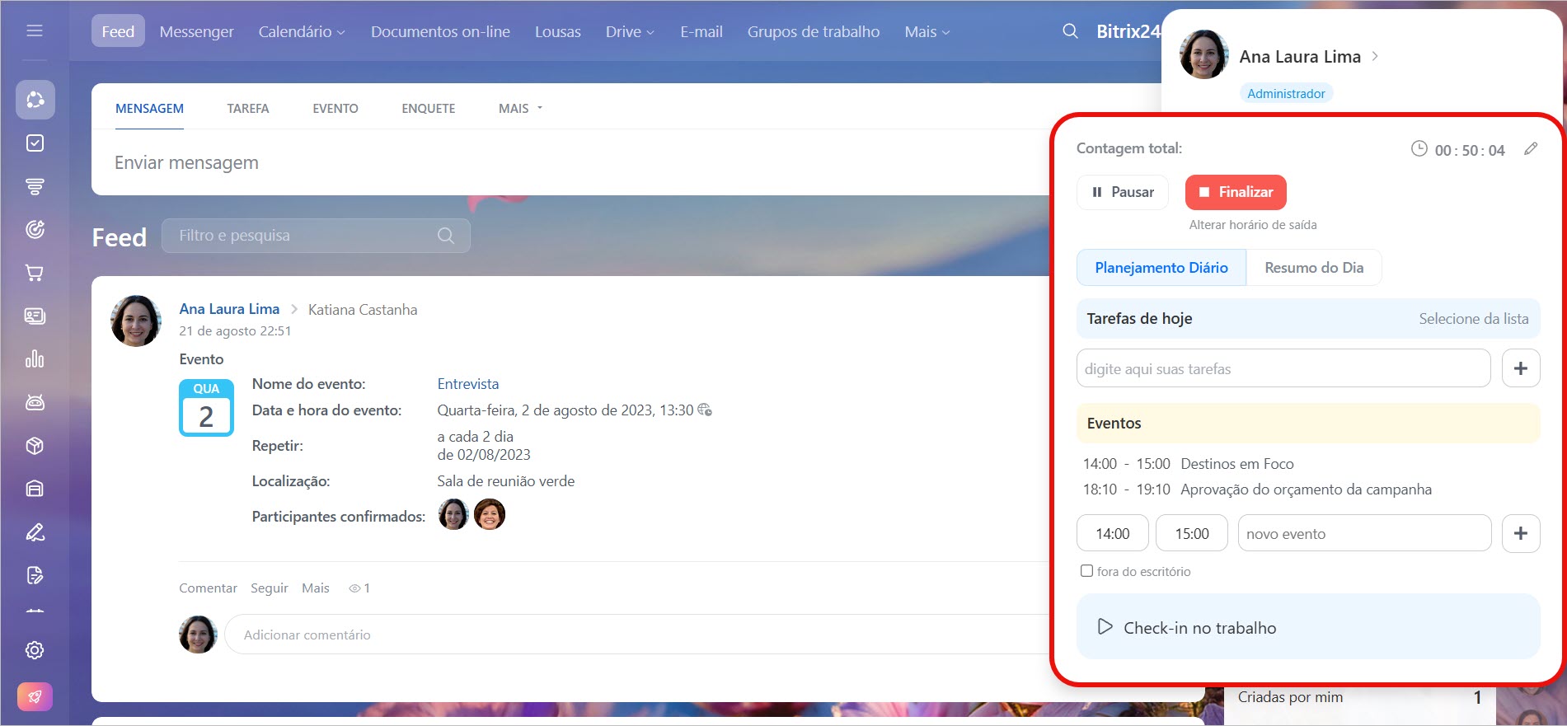Open the Entrevista event link
The height and width of the screenshot is (726, 1567).
pos(467,384)
